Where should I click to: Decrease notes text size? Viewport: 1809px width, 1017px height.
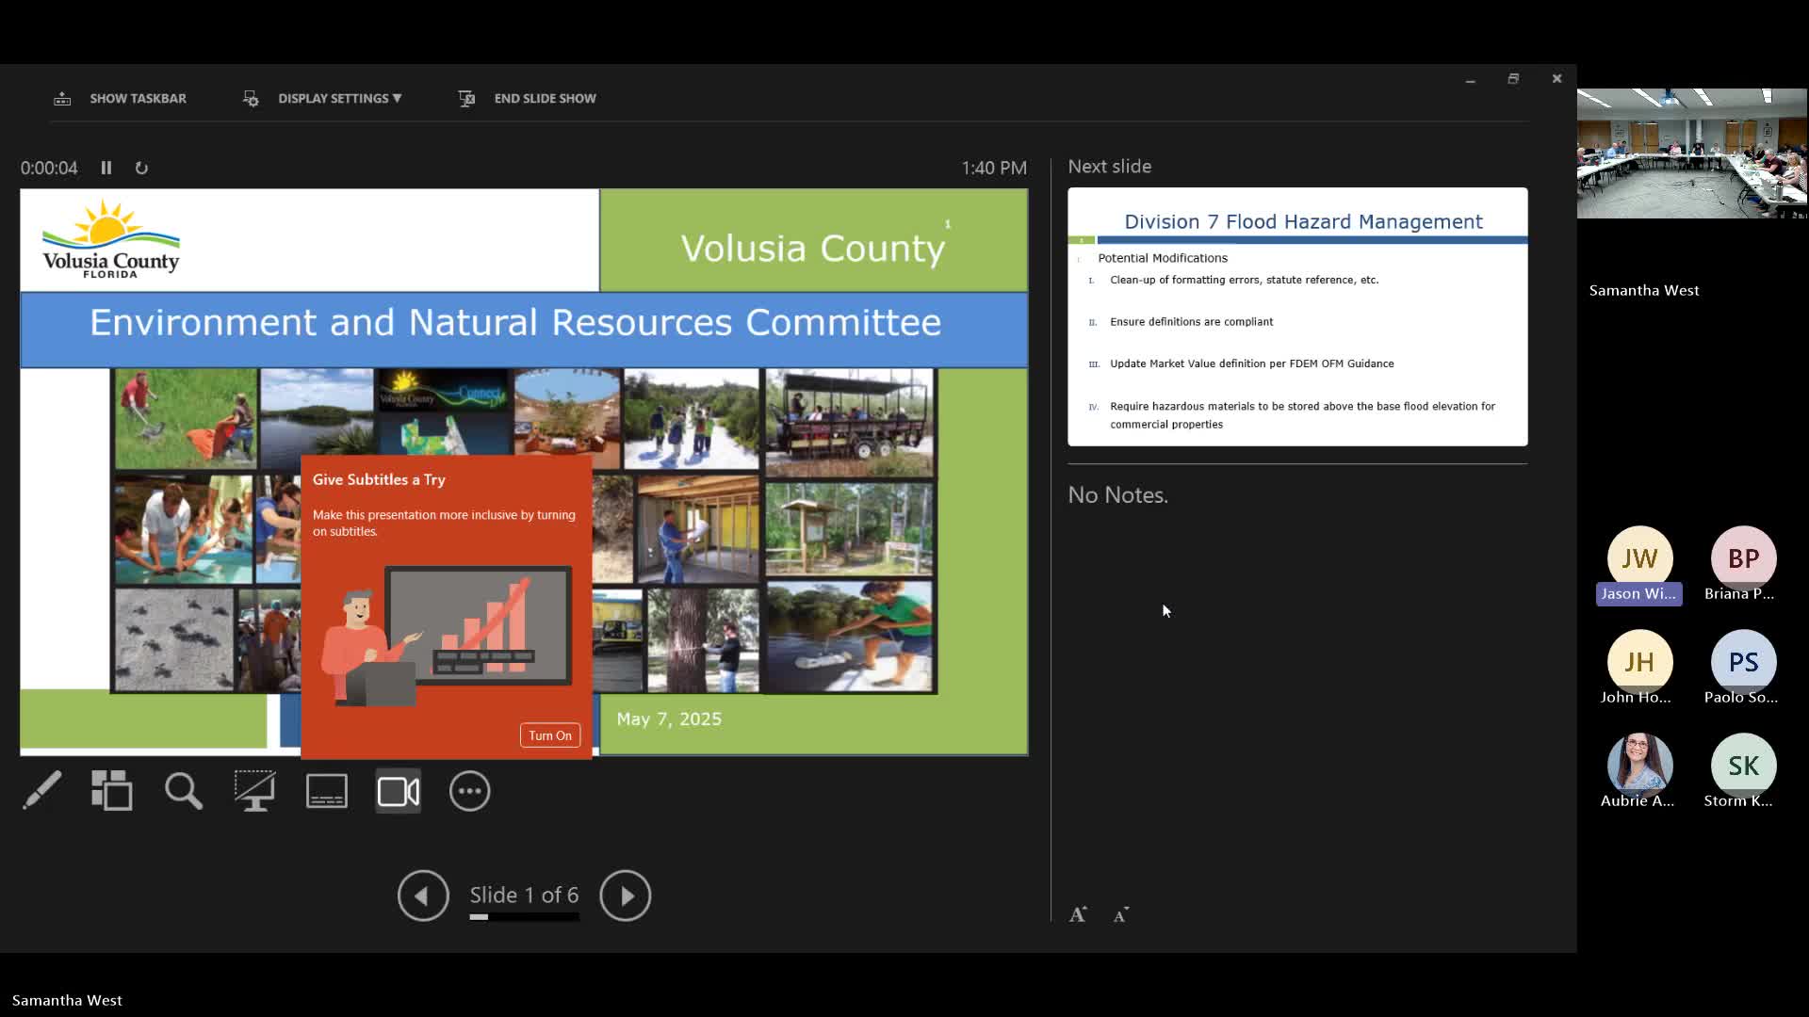tap(1120, 915)
